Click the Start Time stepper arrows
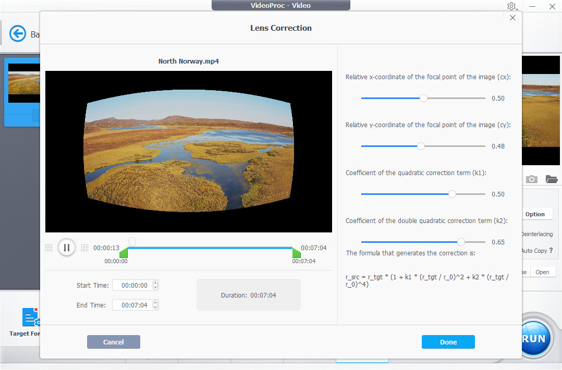The height and width of the screenshot is (370, 562). pyautogui.click(x=155, y=285)
